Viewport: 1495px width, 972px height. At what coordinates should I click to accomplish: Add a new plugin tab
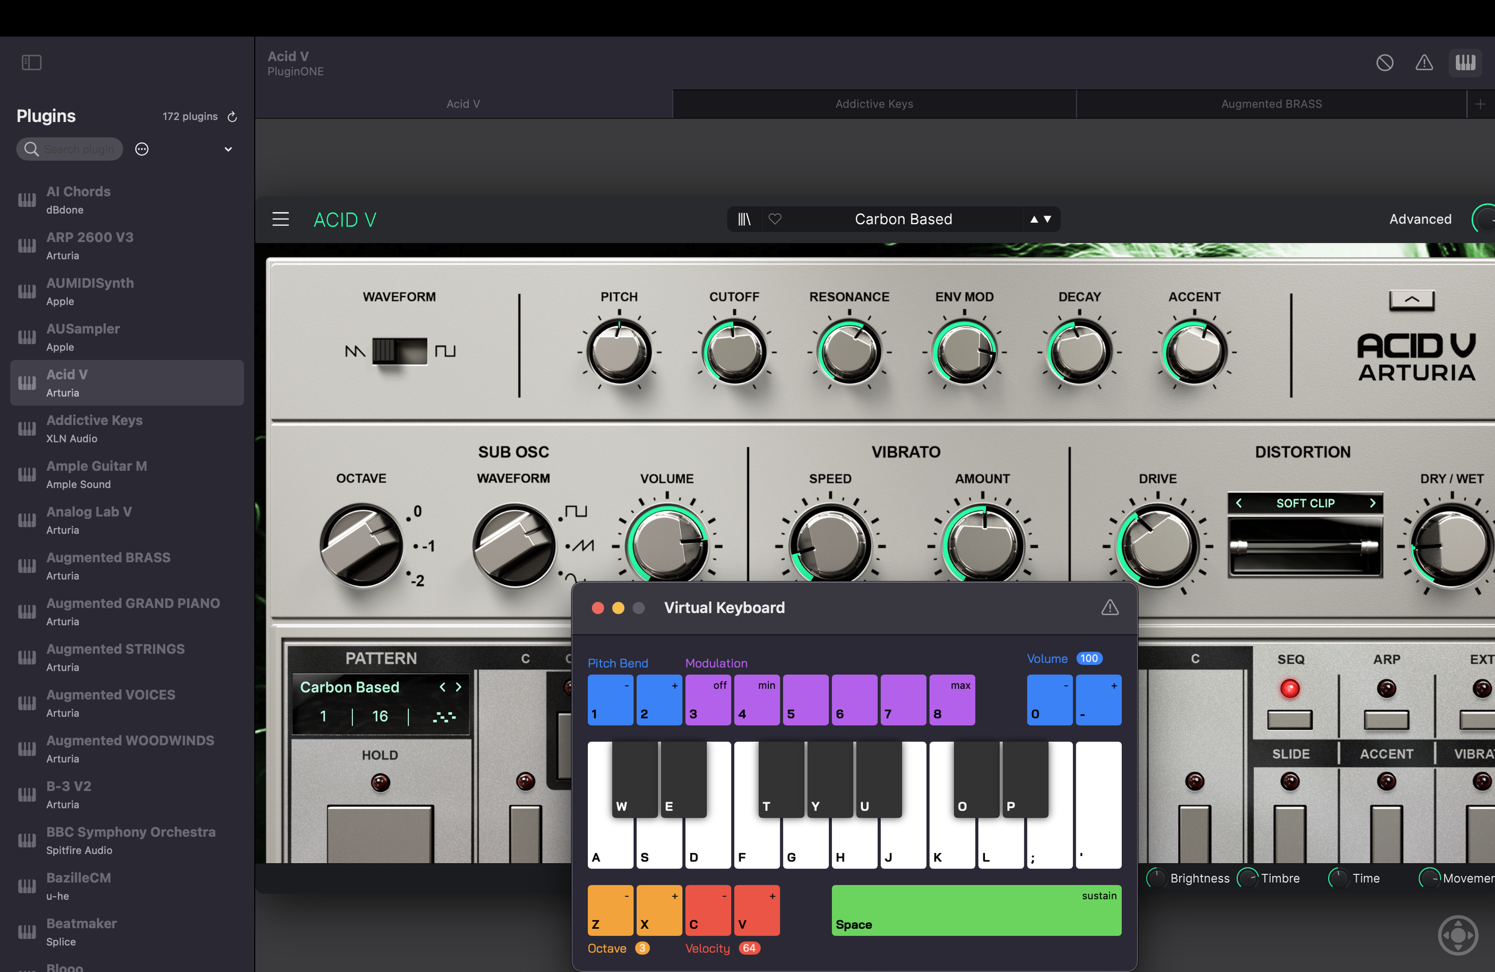1480,103
